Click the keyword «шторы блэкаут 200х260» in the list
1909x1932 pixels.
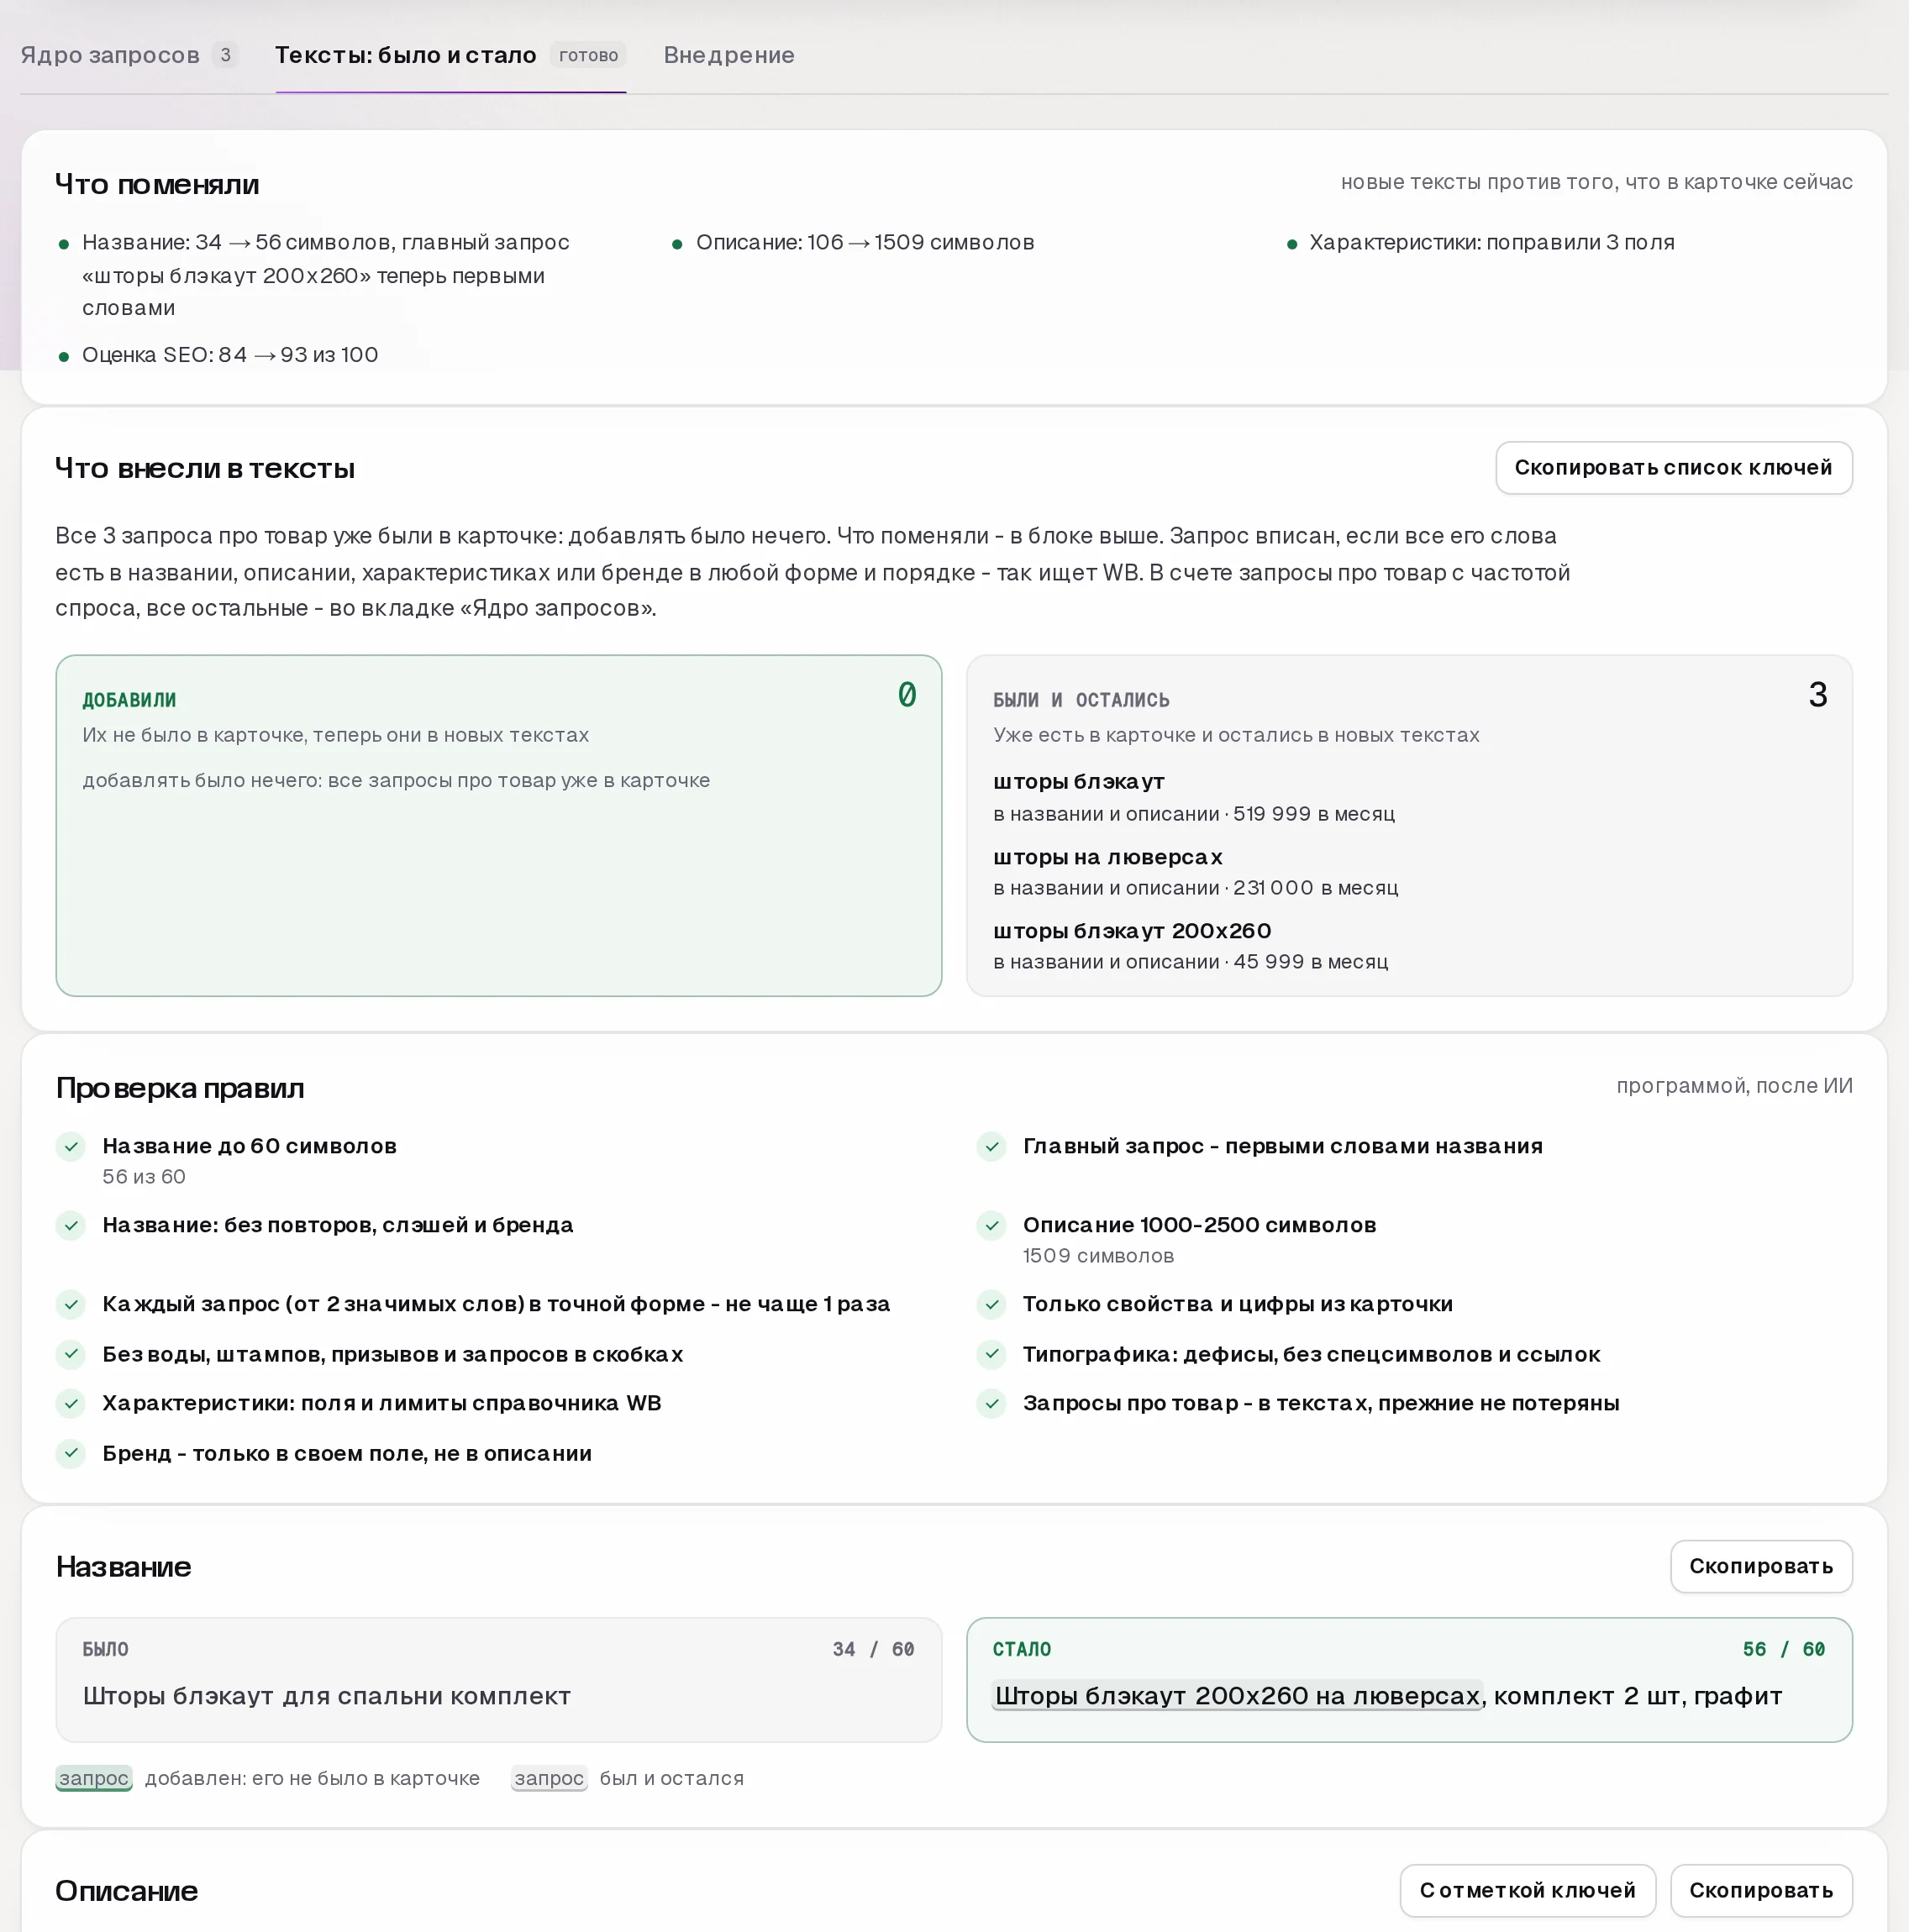pyautogui.click(x=1132, y=931)
